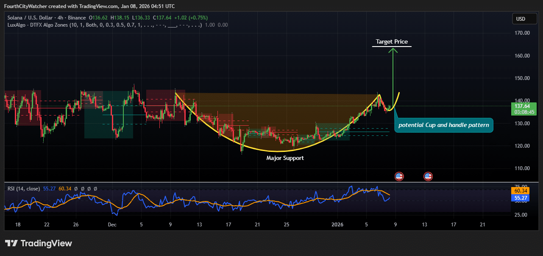Click the 170.00 level on price scale
The width and height of the screenshot is (543, 256).
pyautogui.click(x=521, y=33)
